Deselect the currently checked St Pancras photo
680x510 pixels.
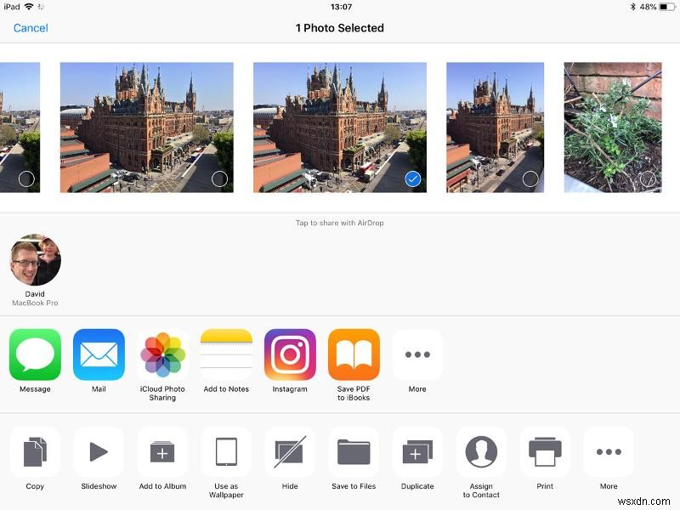(x=412, y=178)
